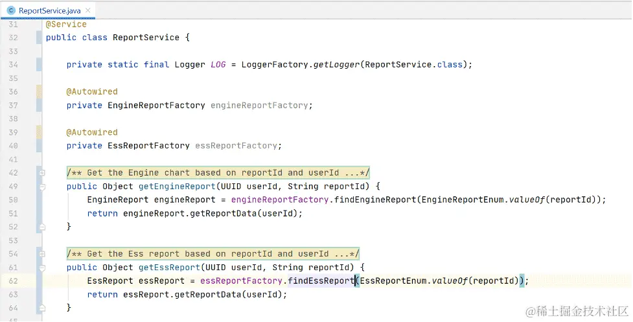Screen dimensions: 633x322
Task: Expand the folded Ess report Javadoc comment
Action: 42,254
